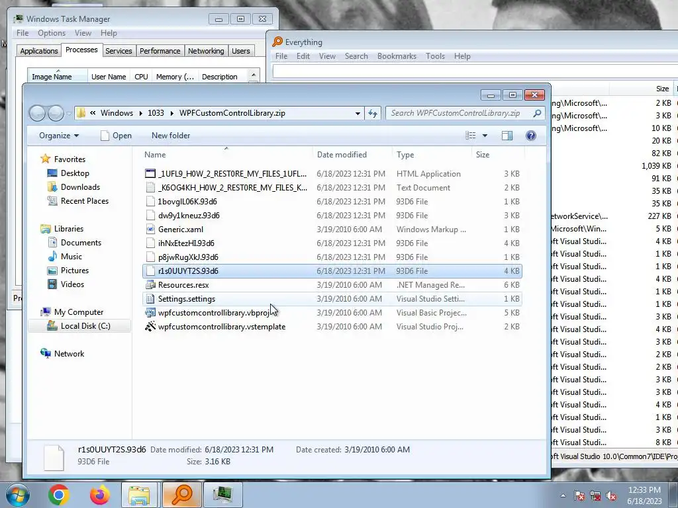The height and width of the screenshot is (508, 678).
Task: Open the Windows Start button
Action: coord(17,495)
